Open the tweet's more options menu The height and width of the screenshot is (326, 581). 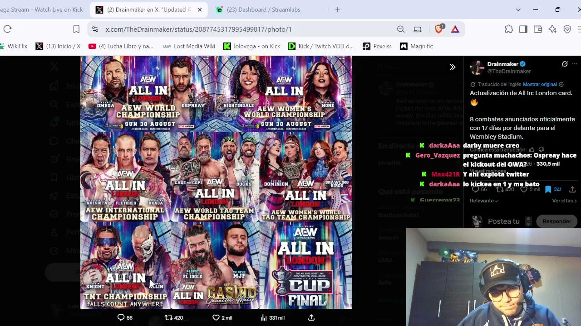[575, 64]
